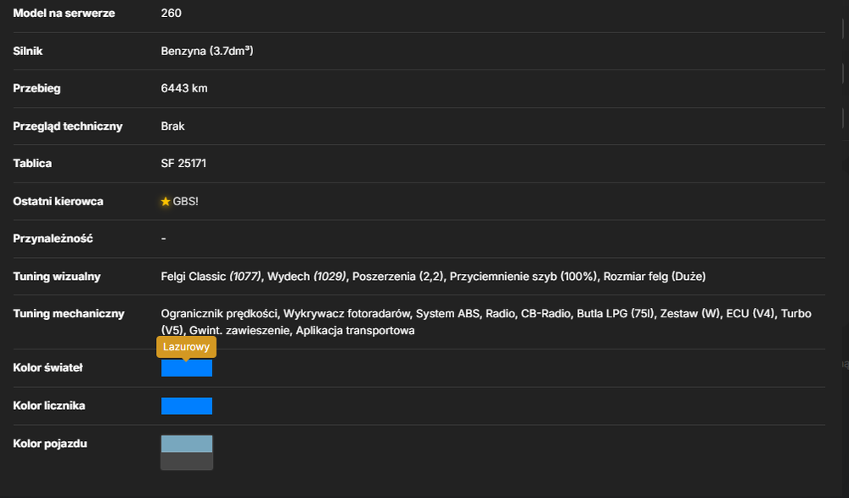The width and height of the screenshot is (849, 498).
Task: Click the Przegląd techniczny value Brak
Action: point(172,126)
